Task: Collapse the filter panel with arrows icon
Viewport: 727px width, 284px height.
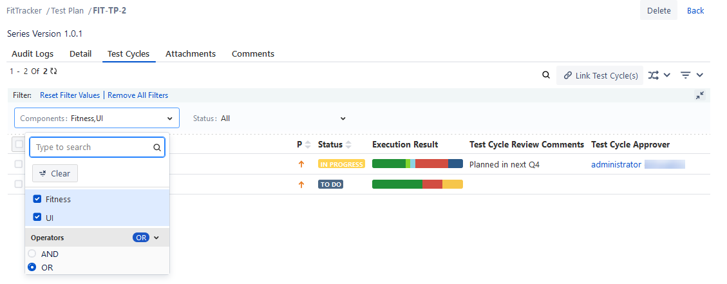Action: point(700,95)
